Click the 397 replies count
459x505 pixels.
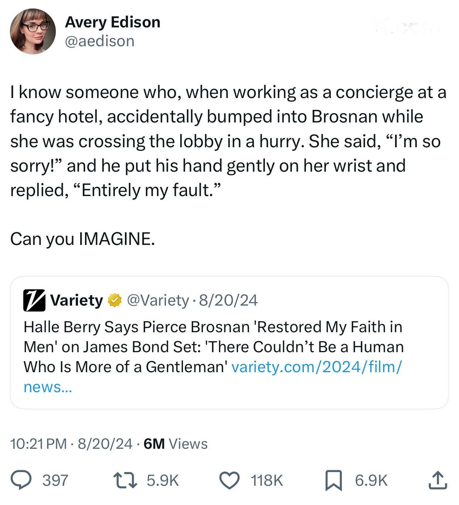tap(55, 481)
